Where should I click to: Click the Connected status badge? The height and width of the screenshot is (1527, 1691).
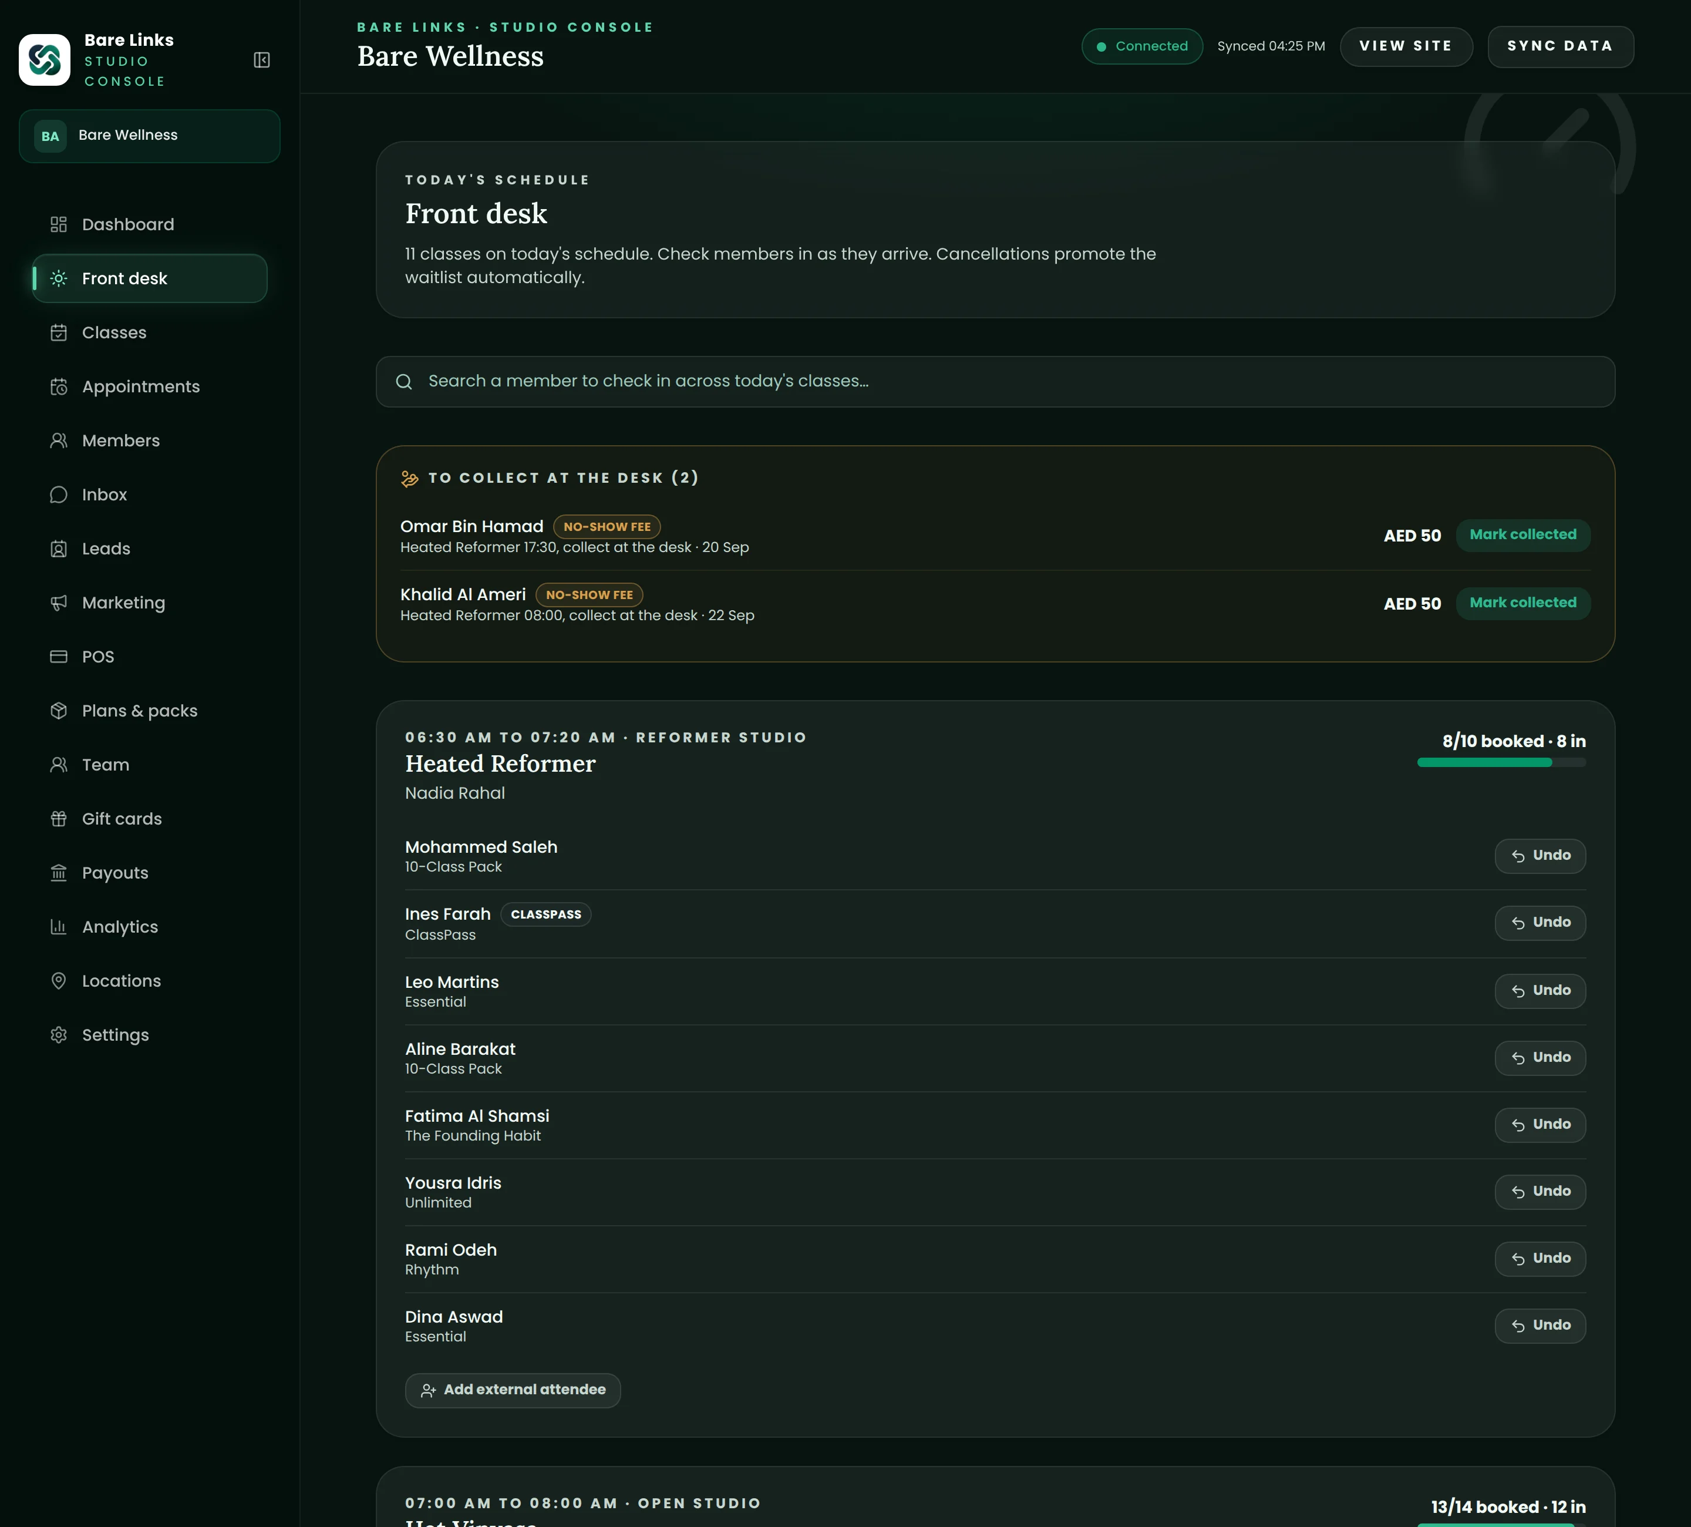pos(1141,46)
